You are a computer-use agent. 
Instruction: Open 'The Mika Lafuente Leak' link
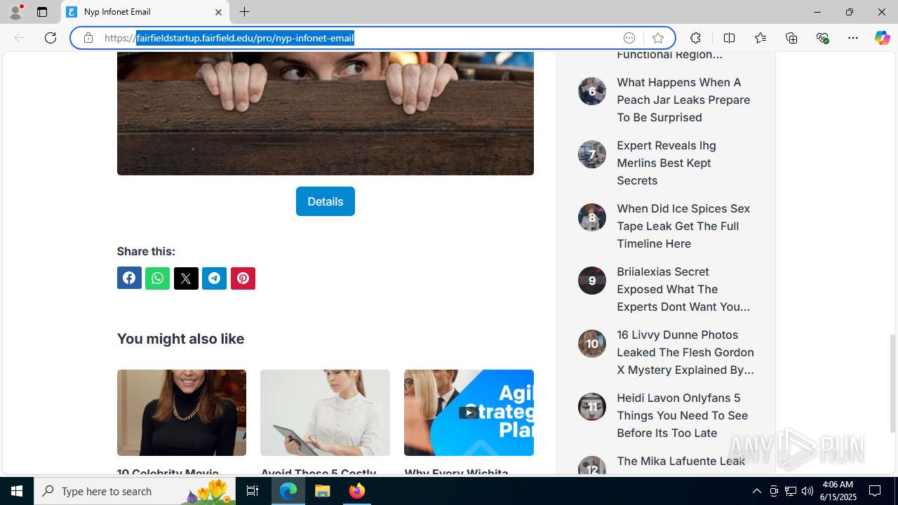click(x=681, y=462)
